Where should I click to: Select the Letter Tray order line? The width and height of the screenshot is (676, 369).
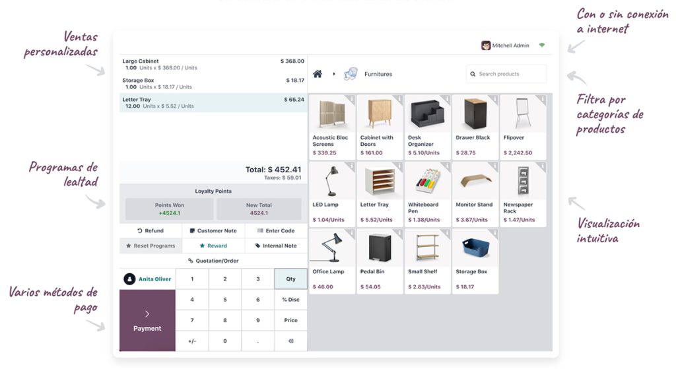[213, 102]
